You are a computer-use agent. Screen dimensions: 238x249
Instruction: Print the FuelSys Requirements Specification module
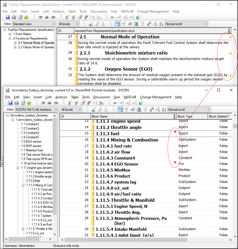[14, 17]
